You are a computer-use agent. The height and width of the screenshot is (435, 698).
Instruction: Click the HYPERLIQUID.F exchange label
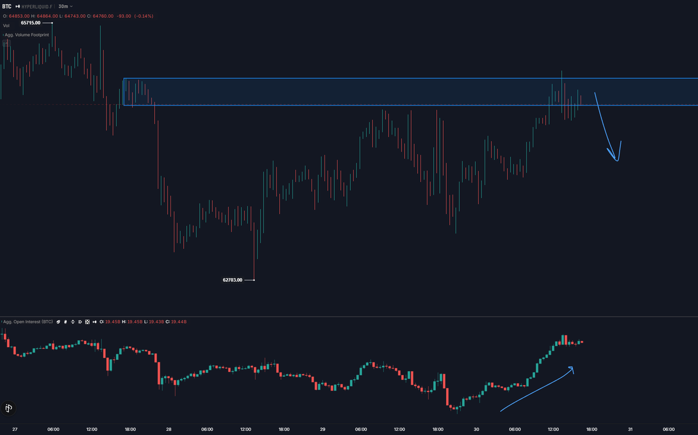[37, 6]
